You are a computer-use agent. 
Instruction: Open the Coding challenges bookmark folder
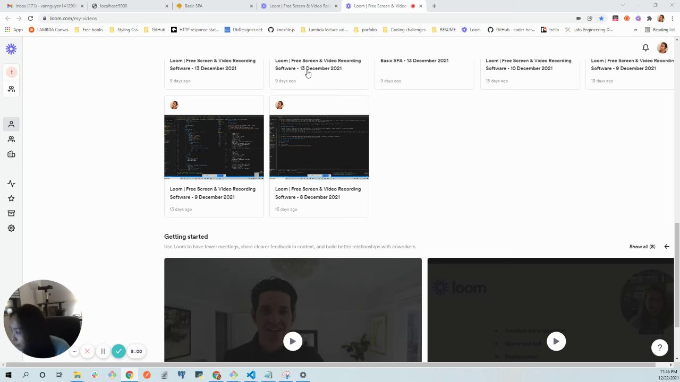tap(404, 30)
